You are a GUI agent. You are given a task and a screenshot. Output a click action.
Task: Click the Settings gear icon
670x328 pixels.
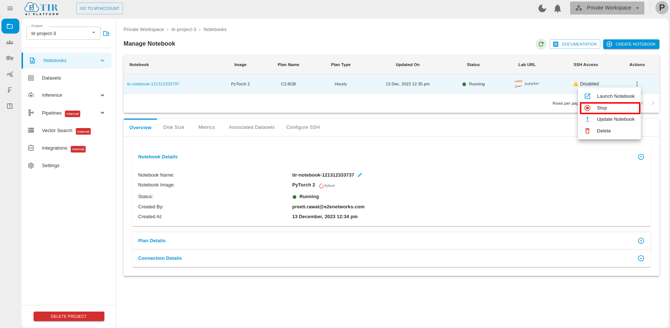click(x=31, y=166)
